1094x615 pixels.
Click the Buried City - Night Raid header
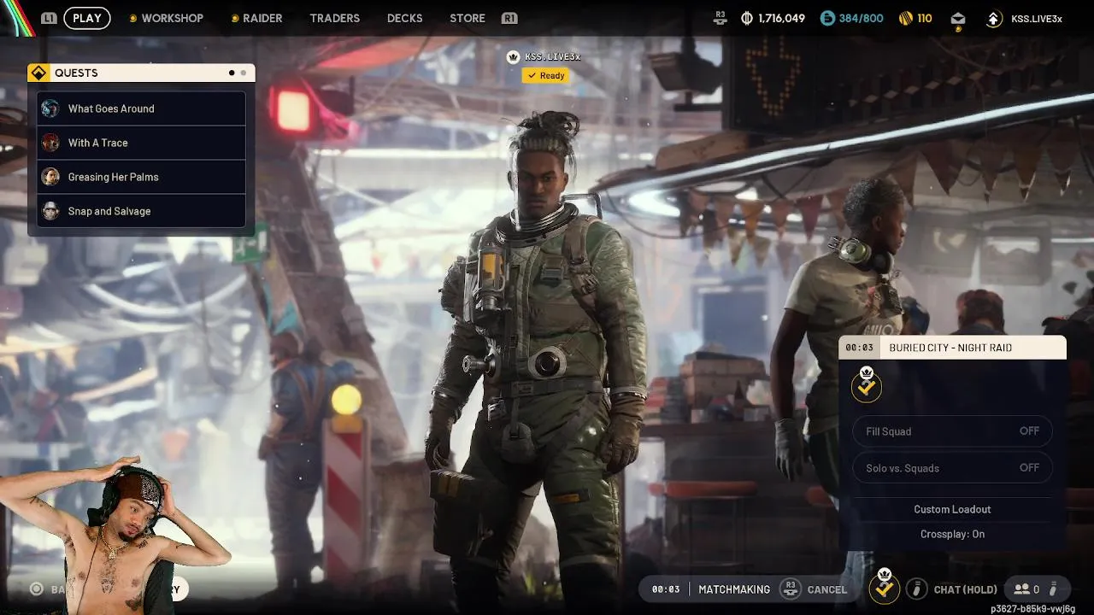pyautogui.click(x=950, y=348)
